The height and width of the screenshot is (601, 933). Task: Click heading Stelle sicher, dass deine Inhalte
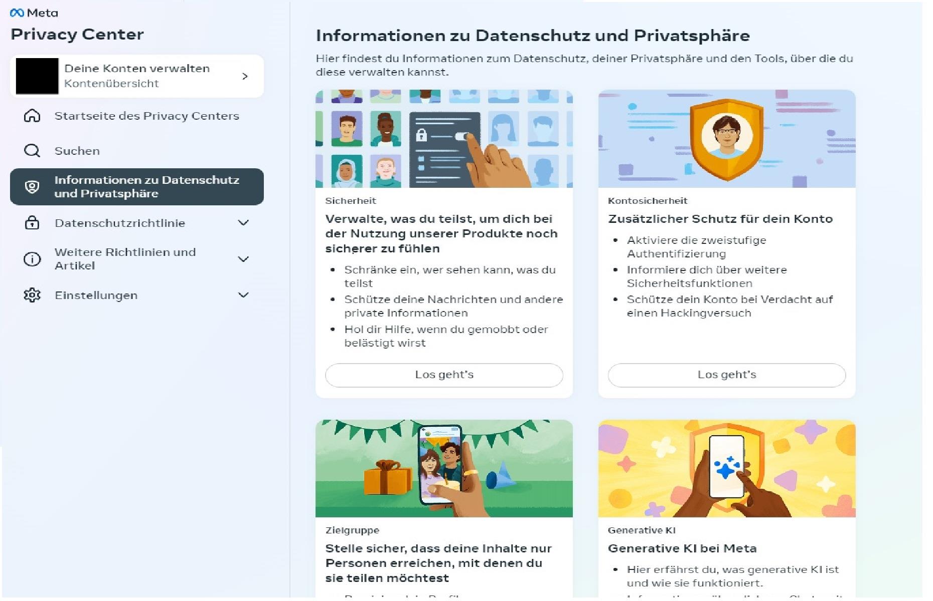click(438, 563)
